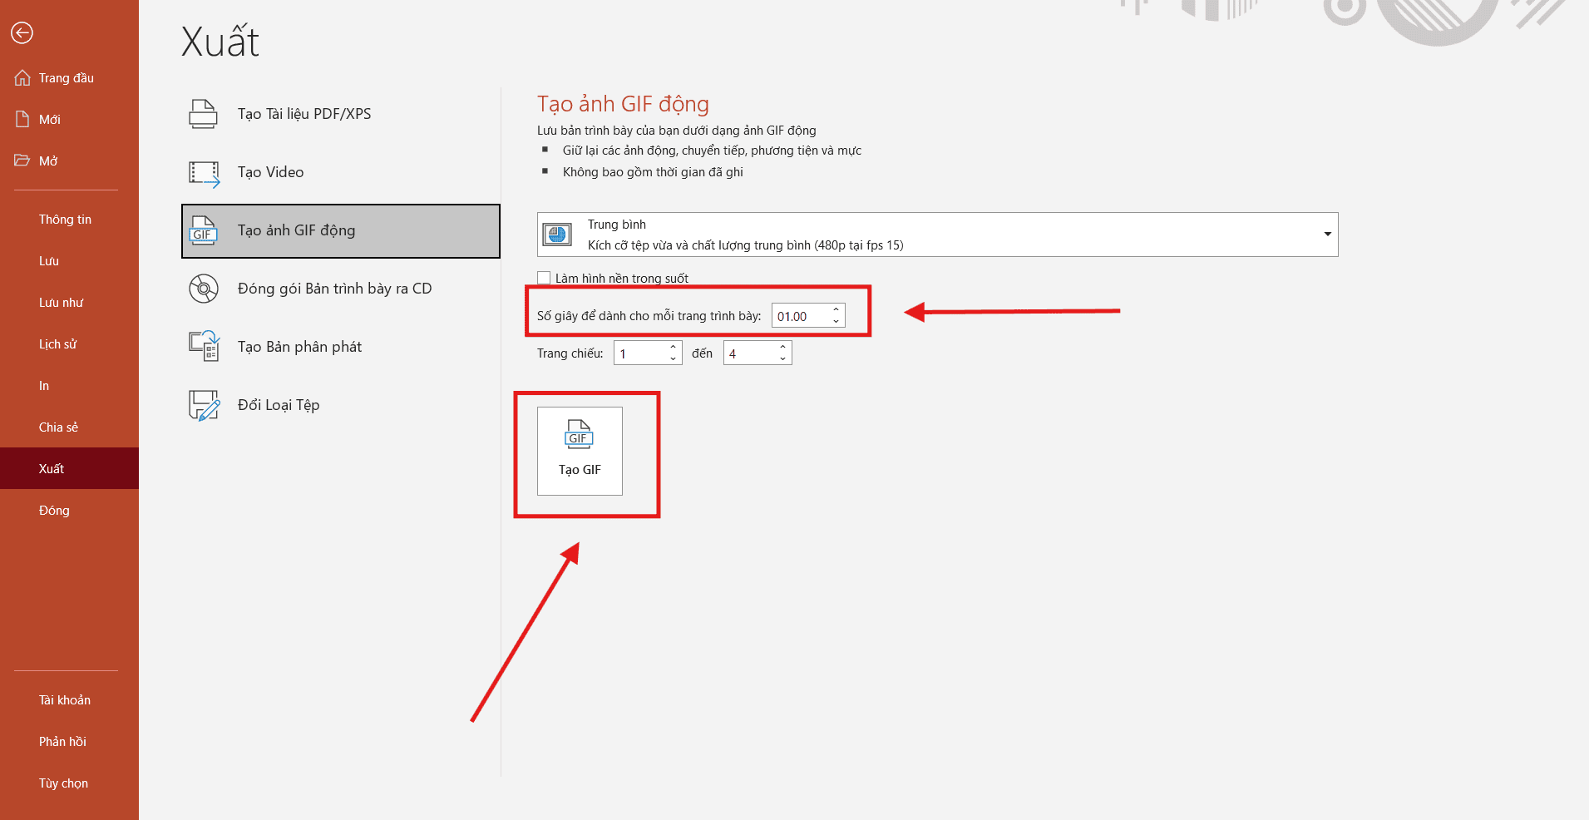This screenshot has width=1589, height=820.
Task: Click the Package Presentation for CD icon
Action: coord(203,289)
